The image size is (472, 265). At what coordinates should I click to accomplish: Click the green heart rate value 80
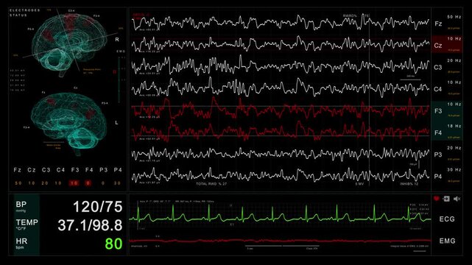(113, 244)
